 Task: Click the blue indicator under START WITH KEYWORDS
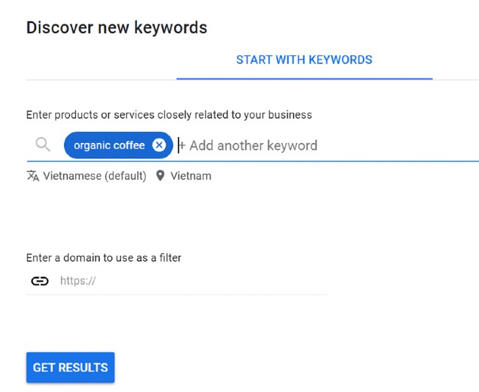pos(304,78)
